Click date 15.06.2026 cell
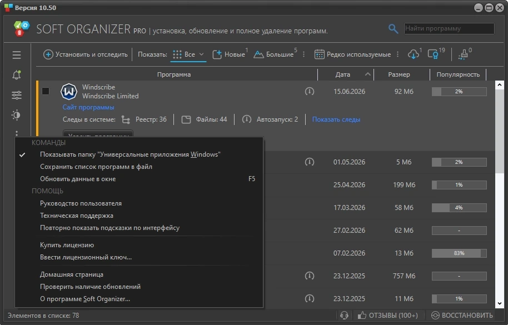The width and height of the screenshot is (508, 325). [x=349, y=92]
